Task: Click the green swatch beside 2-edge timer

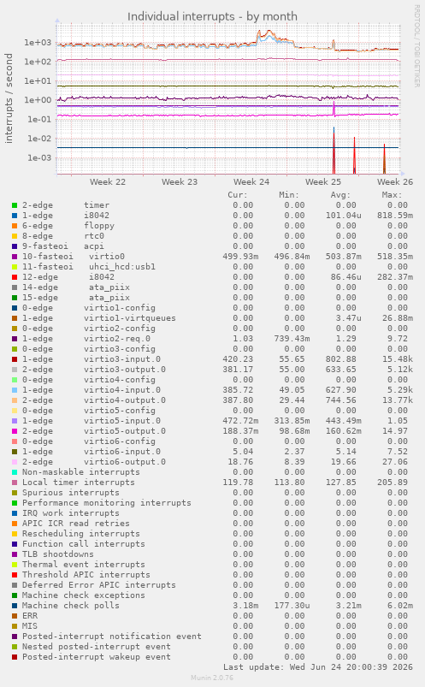Action: [15, 205]
